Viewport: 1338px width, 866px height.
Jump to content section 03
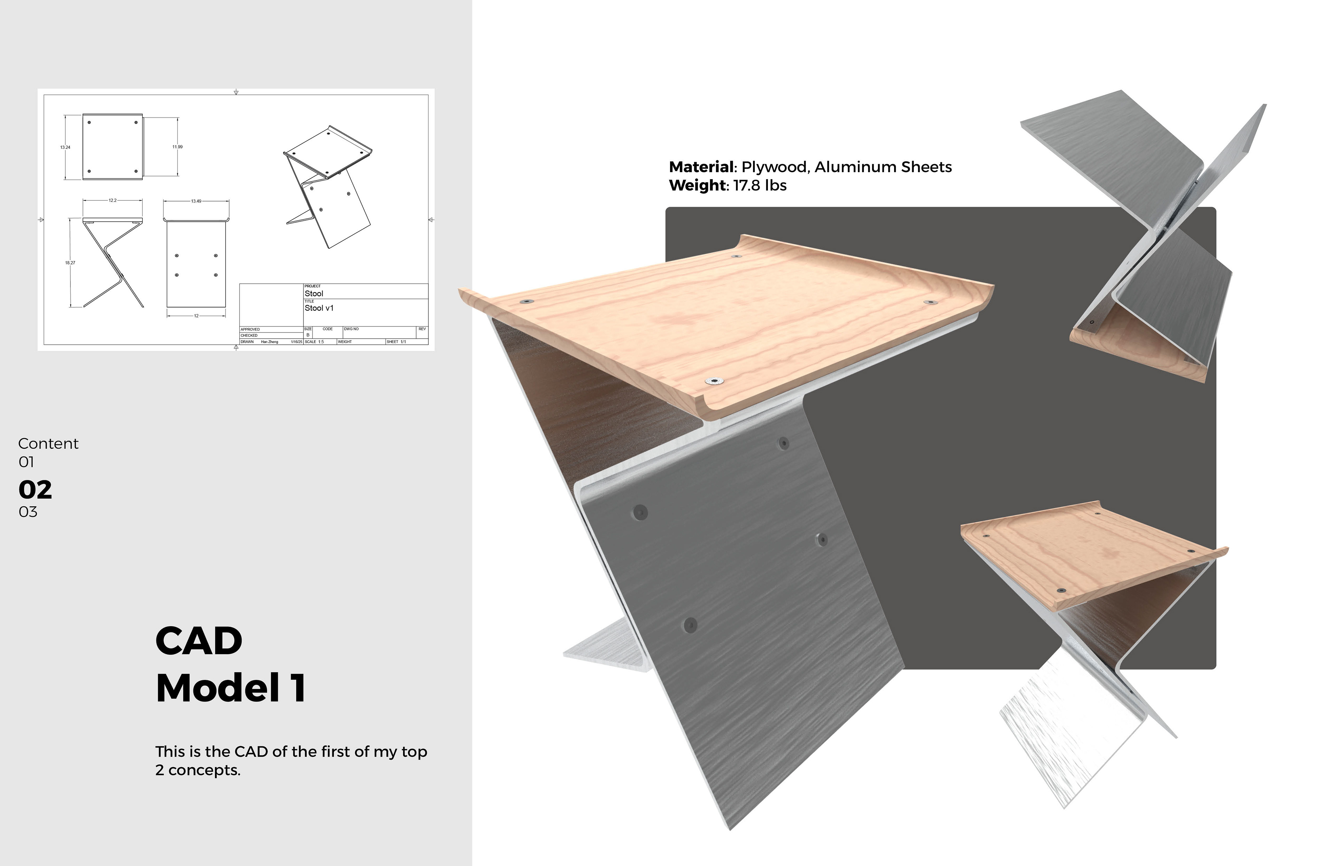pyautogui.click(x=28, y=512)
